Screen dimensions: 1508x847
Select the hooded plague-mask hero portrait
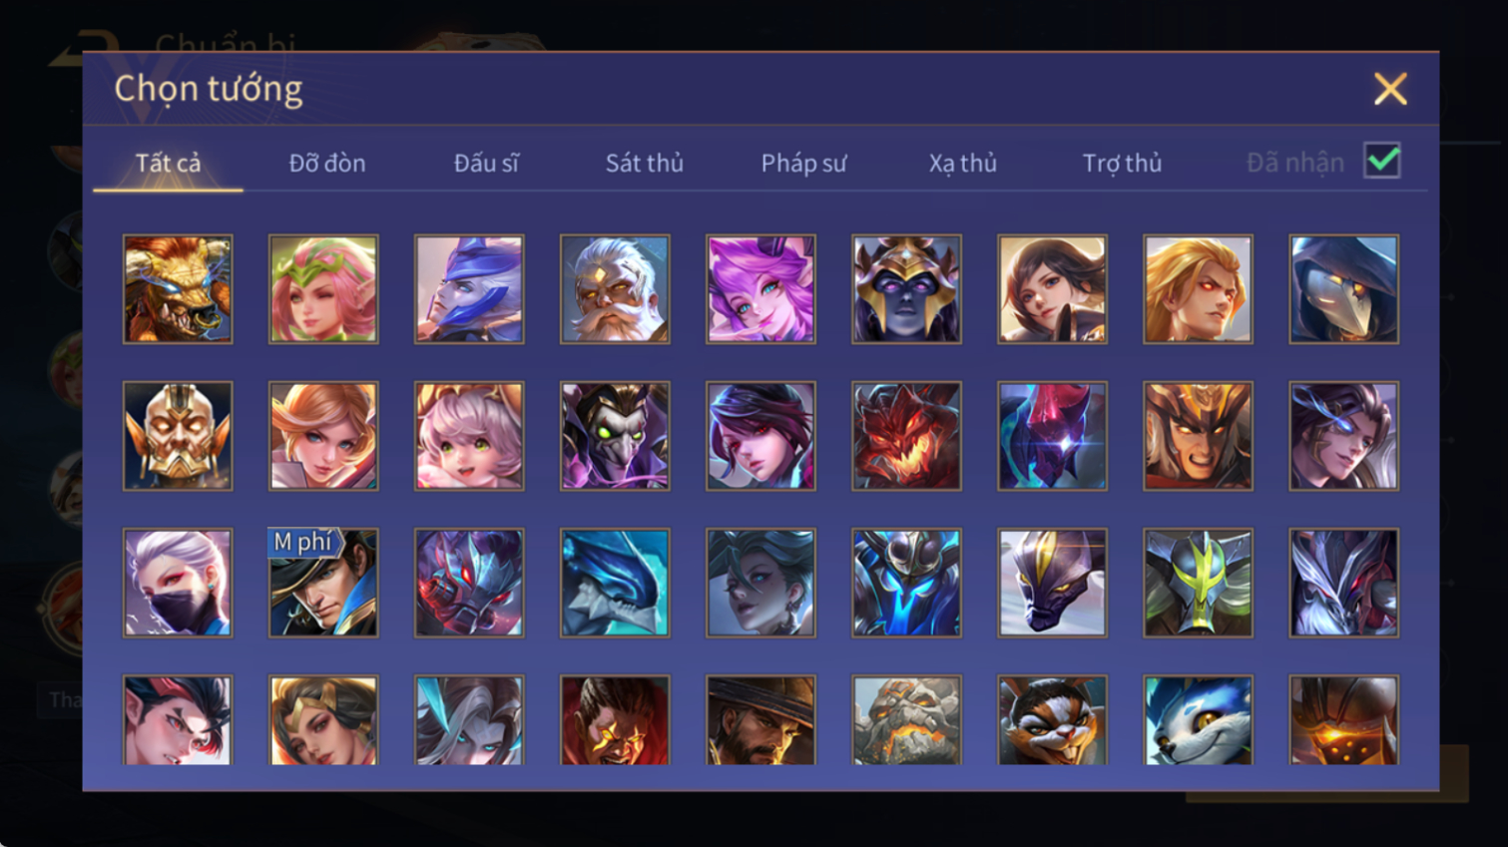[x=1343, y=289]
